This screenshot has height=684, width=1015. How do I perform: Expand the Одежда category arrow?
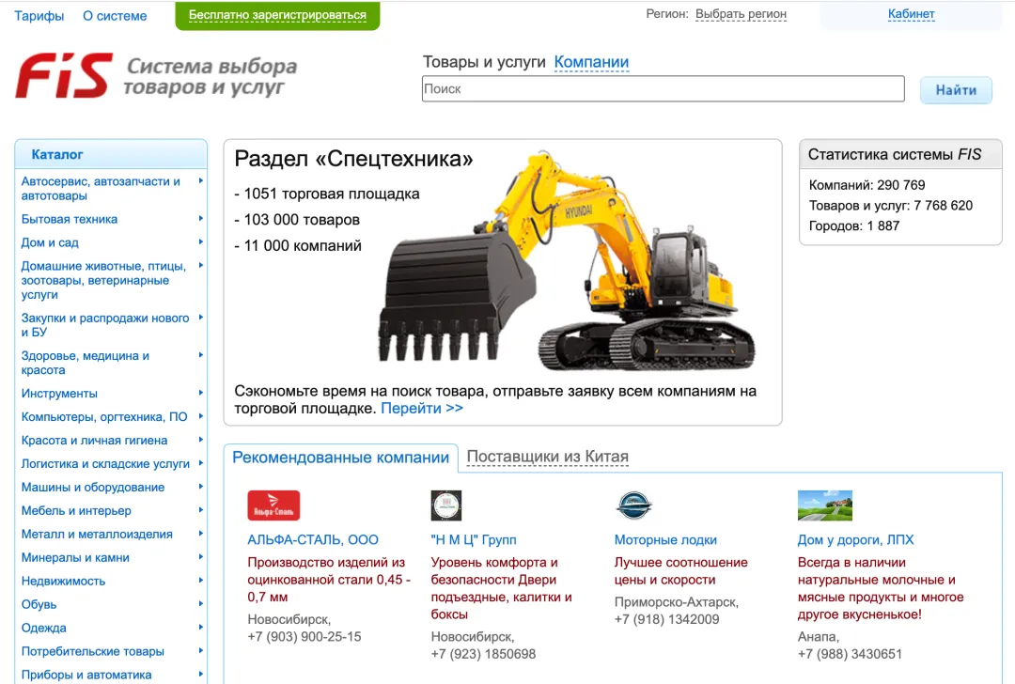tap(201, 627)
